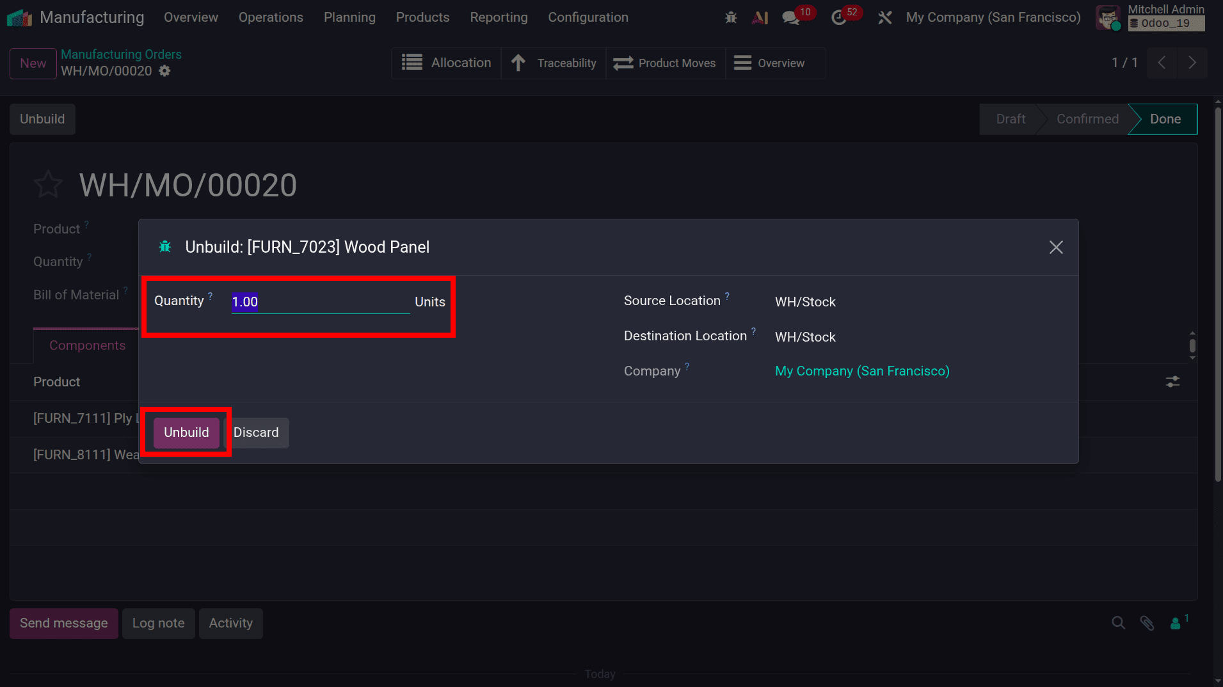This screenshot has width=1223, height=687.
Task: Open Mitchell Admin user avatar menu
Action: [1108, 17]
